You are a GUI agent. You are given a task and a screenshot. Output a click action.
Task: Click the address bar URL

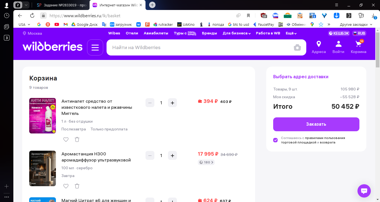[x=85, y=16]
